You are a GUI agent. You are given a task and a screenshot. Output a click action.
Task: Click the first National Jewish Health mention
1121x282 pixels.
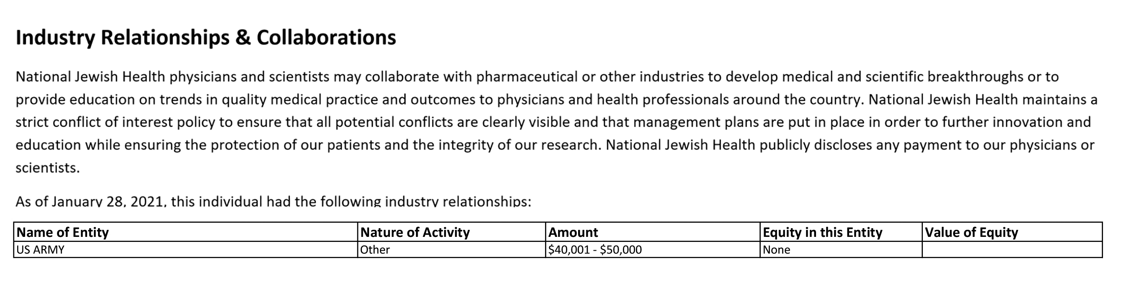pyautogui.click(x=90, y=77)
